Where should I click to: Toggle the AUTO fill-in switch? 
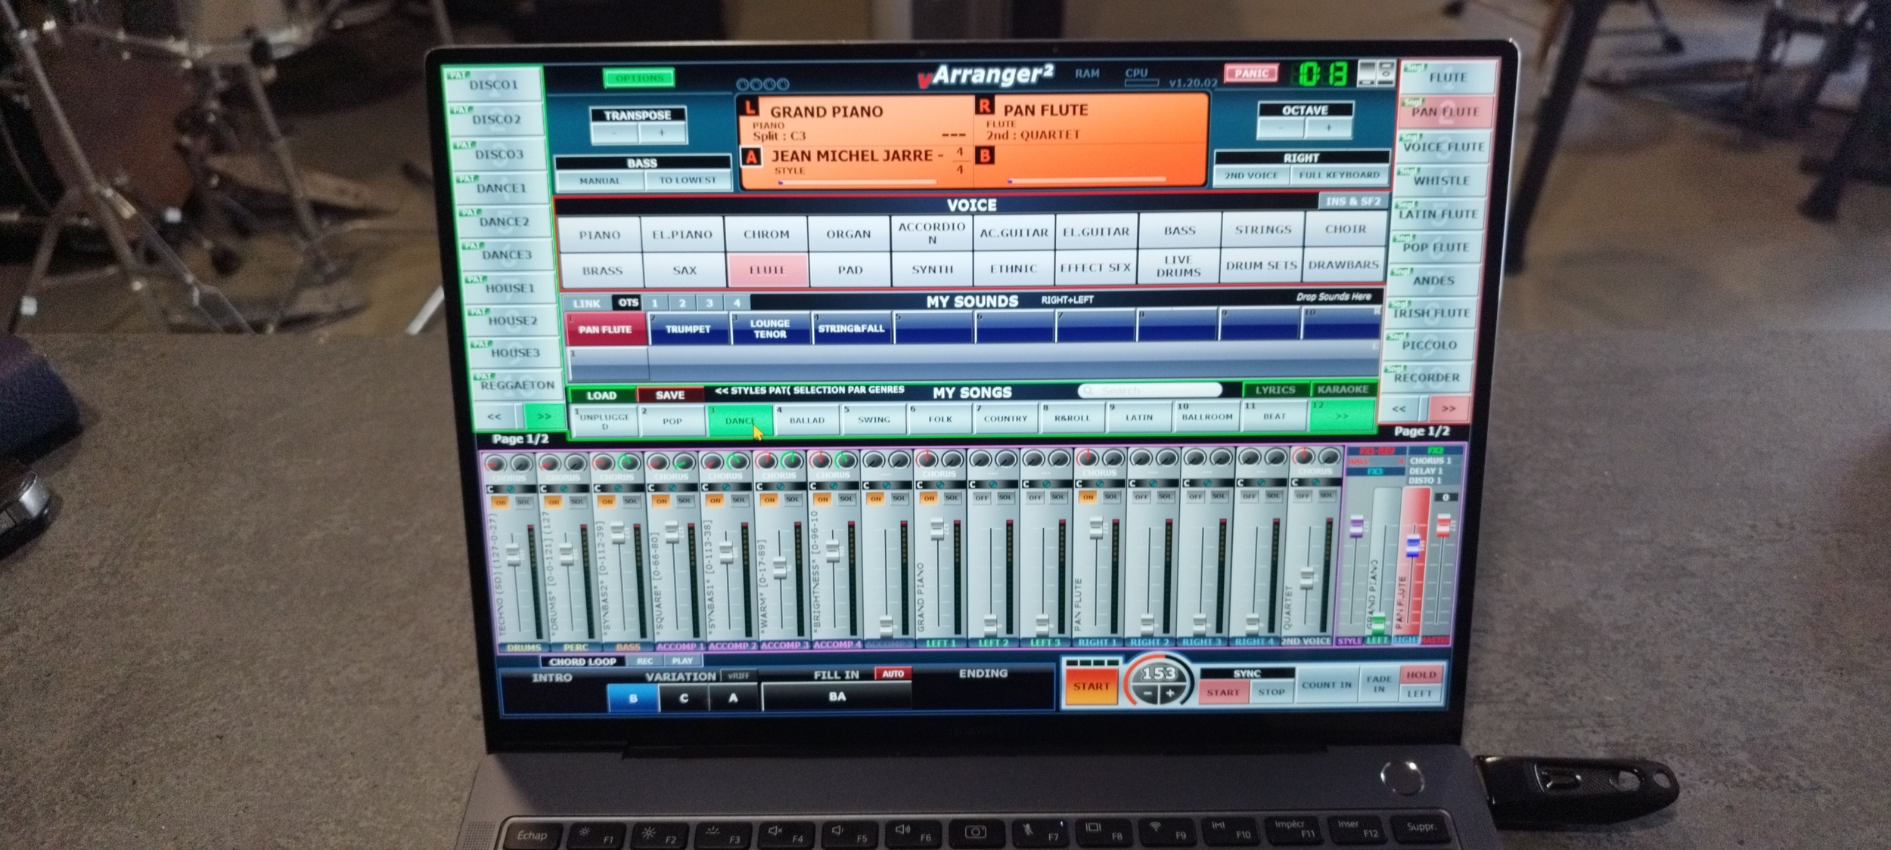coord(893,674)
